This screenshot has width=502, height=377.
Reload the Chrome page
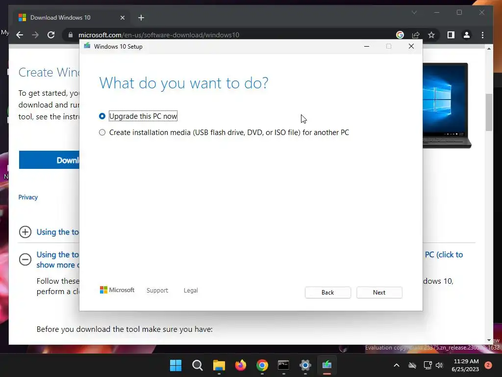coord(51,35)
